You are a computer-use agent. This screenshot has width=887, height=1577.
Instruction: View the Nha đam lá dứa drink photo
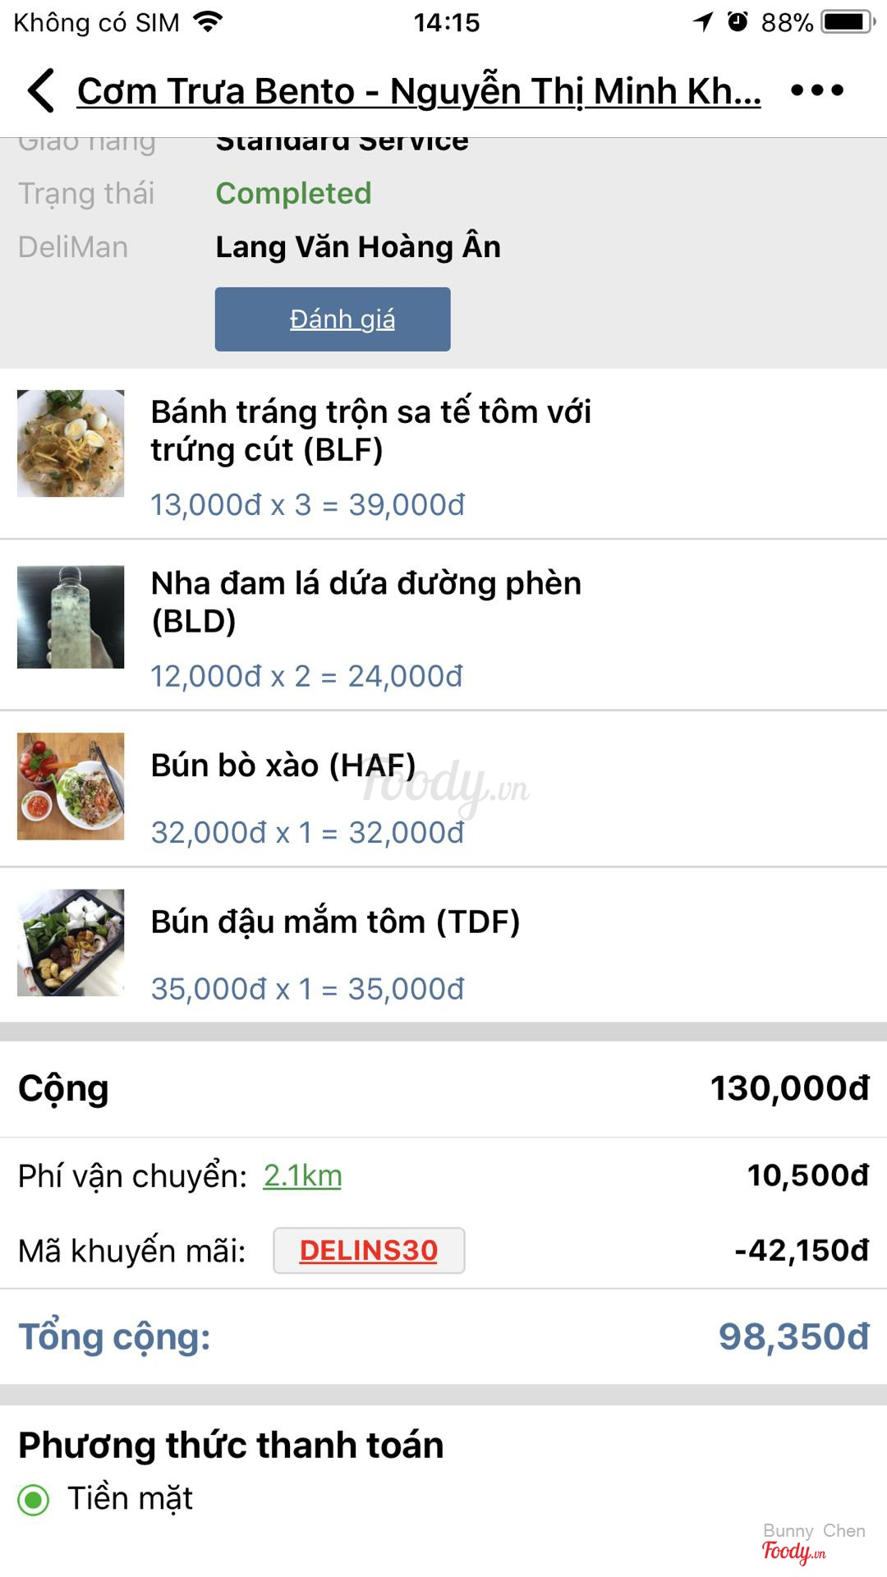pos(71,617)
